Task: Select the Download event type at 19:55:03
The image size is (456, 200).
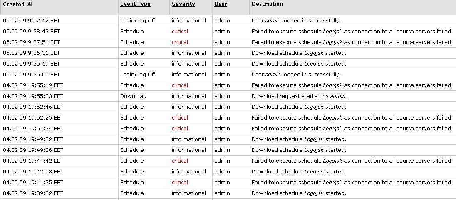Action: click(133, 96)
